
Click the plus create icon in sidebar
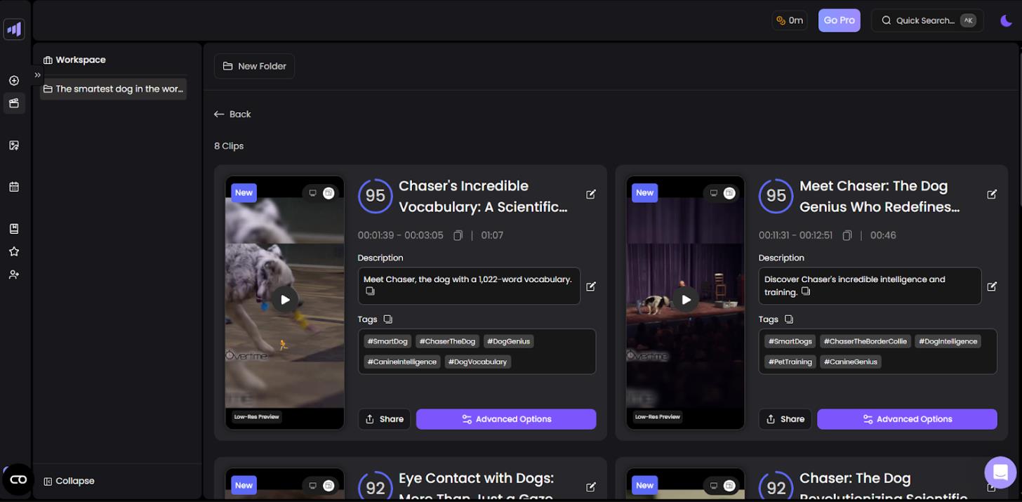pyautogui.click(x=14, y=81)
